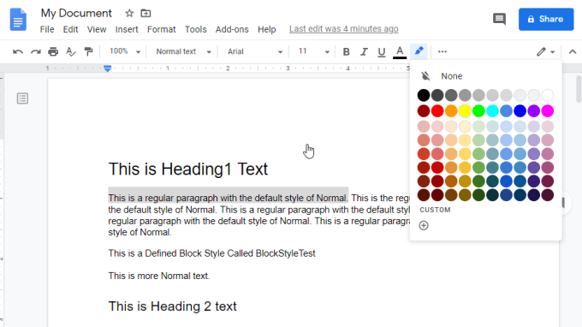The width and height of the screenshot is (582, 327).
Task: Pick the cyan color swatch
Action: 492,111
